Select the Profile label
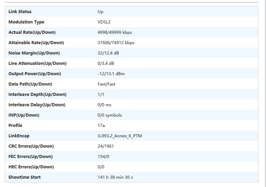The height and width of the screenshot is (187, 266). tap(15, 125)
